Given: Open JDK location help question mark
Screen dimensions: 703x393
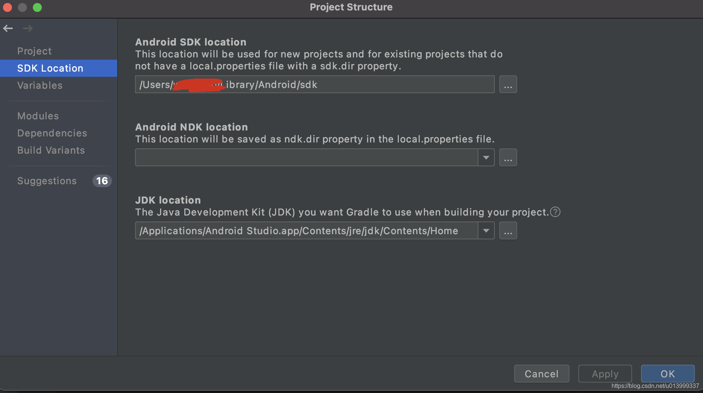Looking at the screenshot, I should [555, 212].
